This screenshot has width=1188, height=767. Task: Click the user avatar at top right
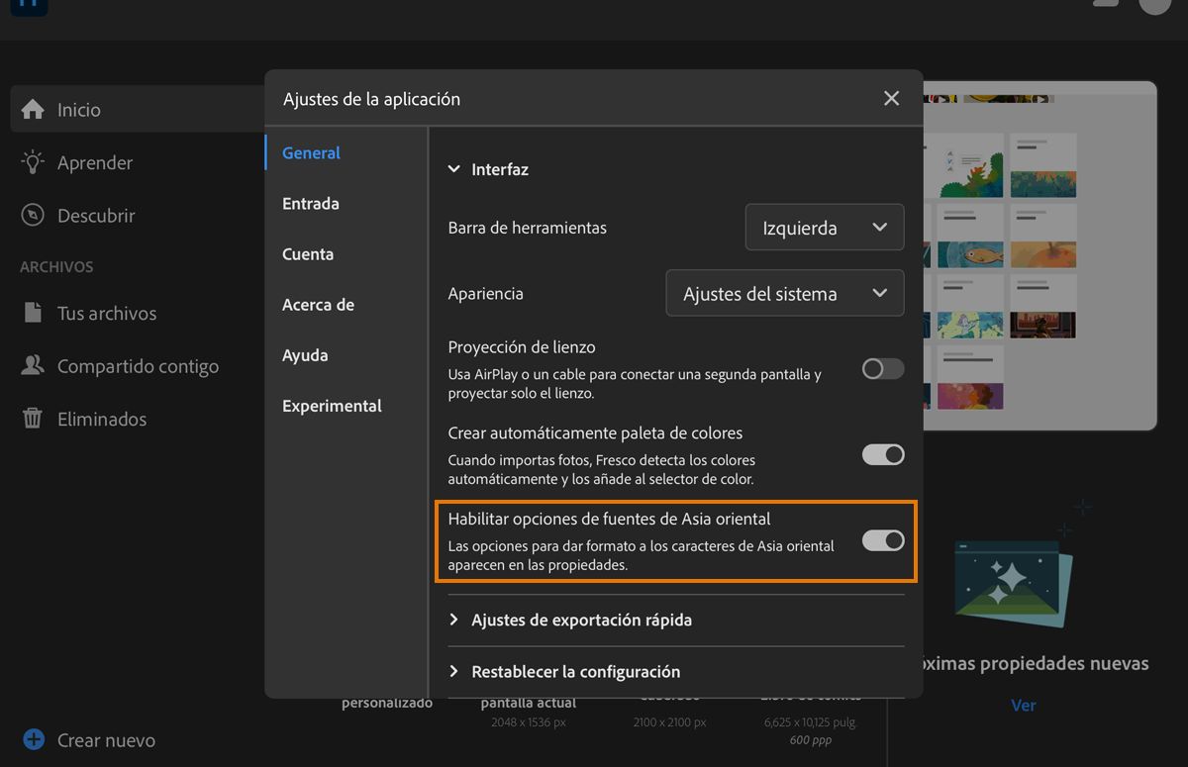click(x=1154, y=4)
